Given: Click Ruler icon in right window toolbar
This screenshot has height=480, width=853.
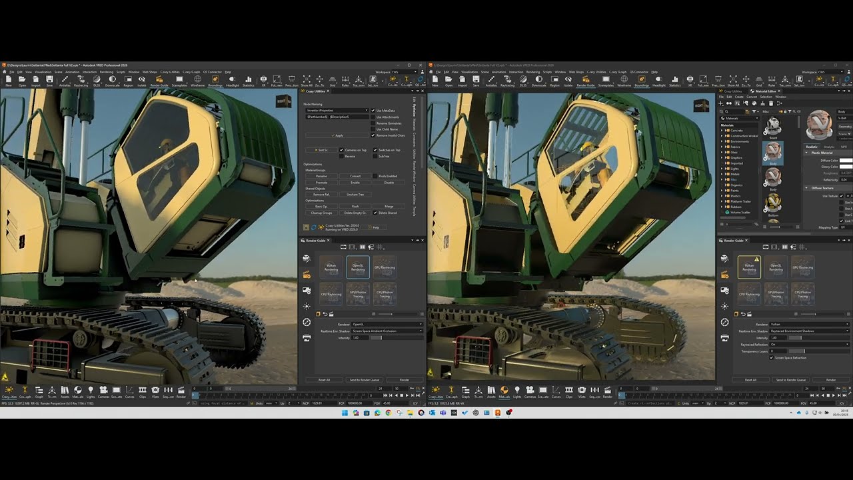Looking at the screenshot, I should [771, 81].
